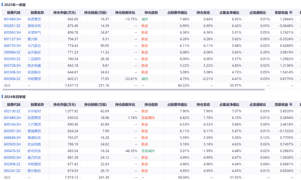The image size is (301, 180).
Task: Open stock code 002906.SZ in 2025年一季报 table
Action: [12, 79]
